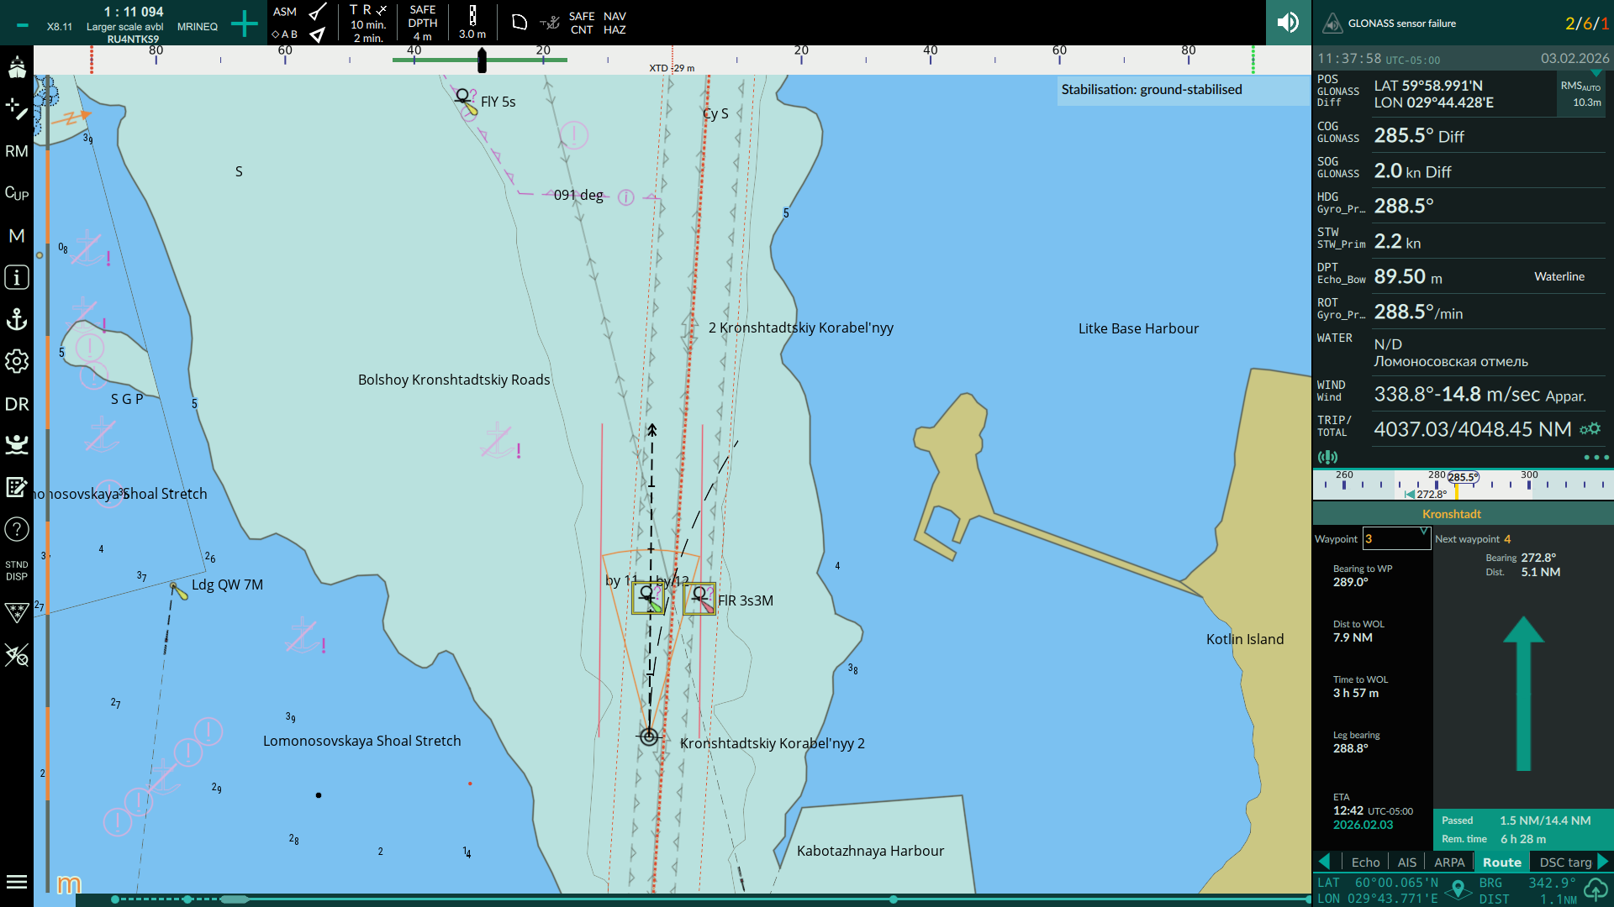The height and width of the screenshot is (907, 1614).
Task: Switch to the ARPA tab
Action: point(1448,862)
